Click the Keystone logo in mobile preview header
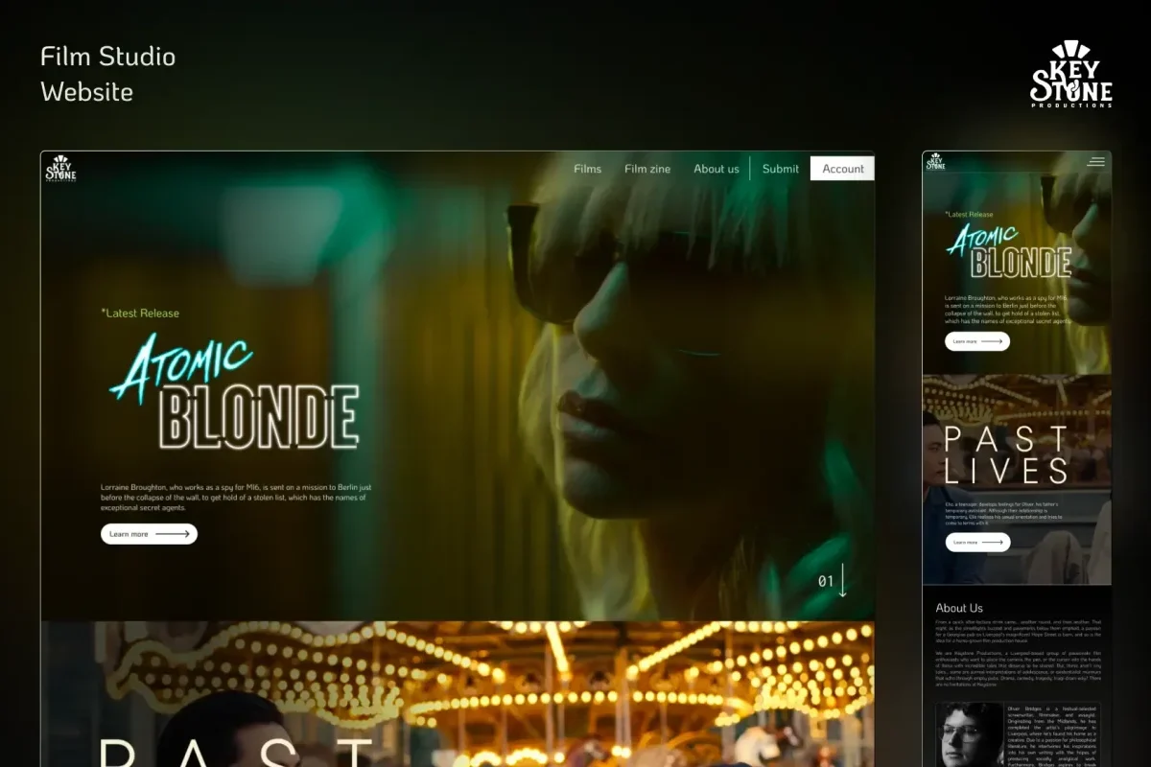 [x=935, y=162]
